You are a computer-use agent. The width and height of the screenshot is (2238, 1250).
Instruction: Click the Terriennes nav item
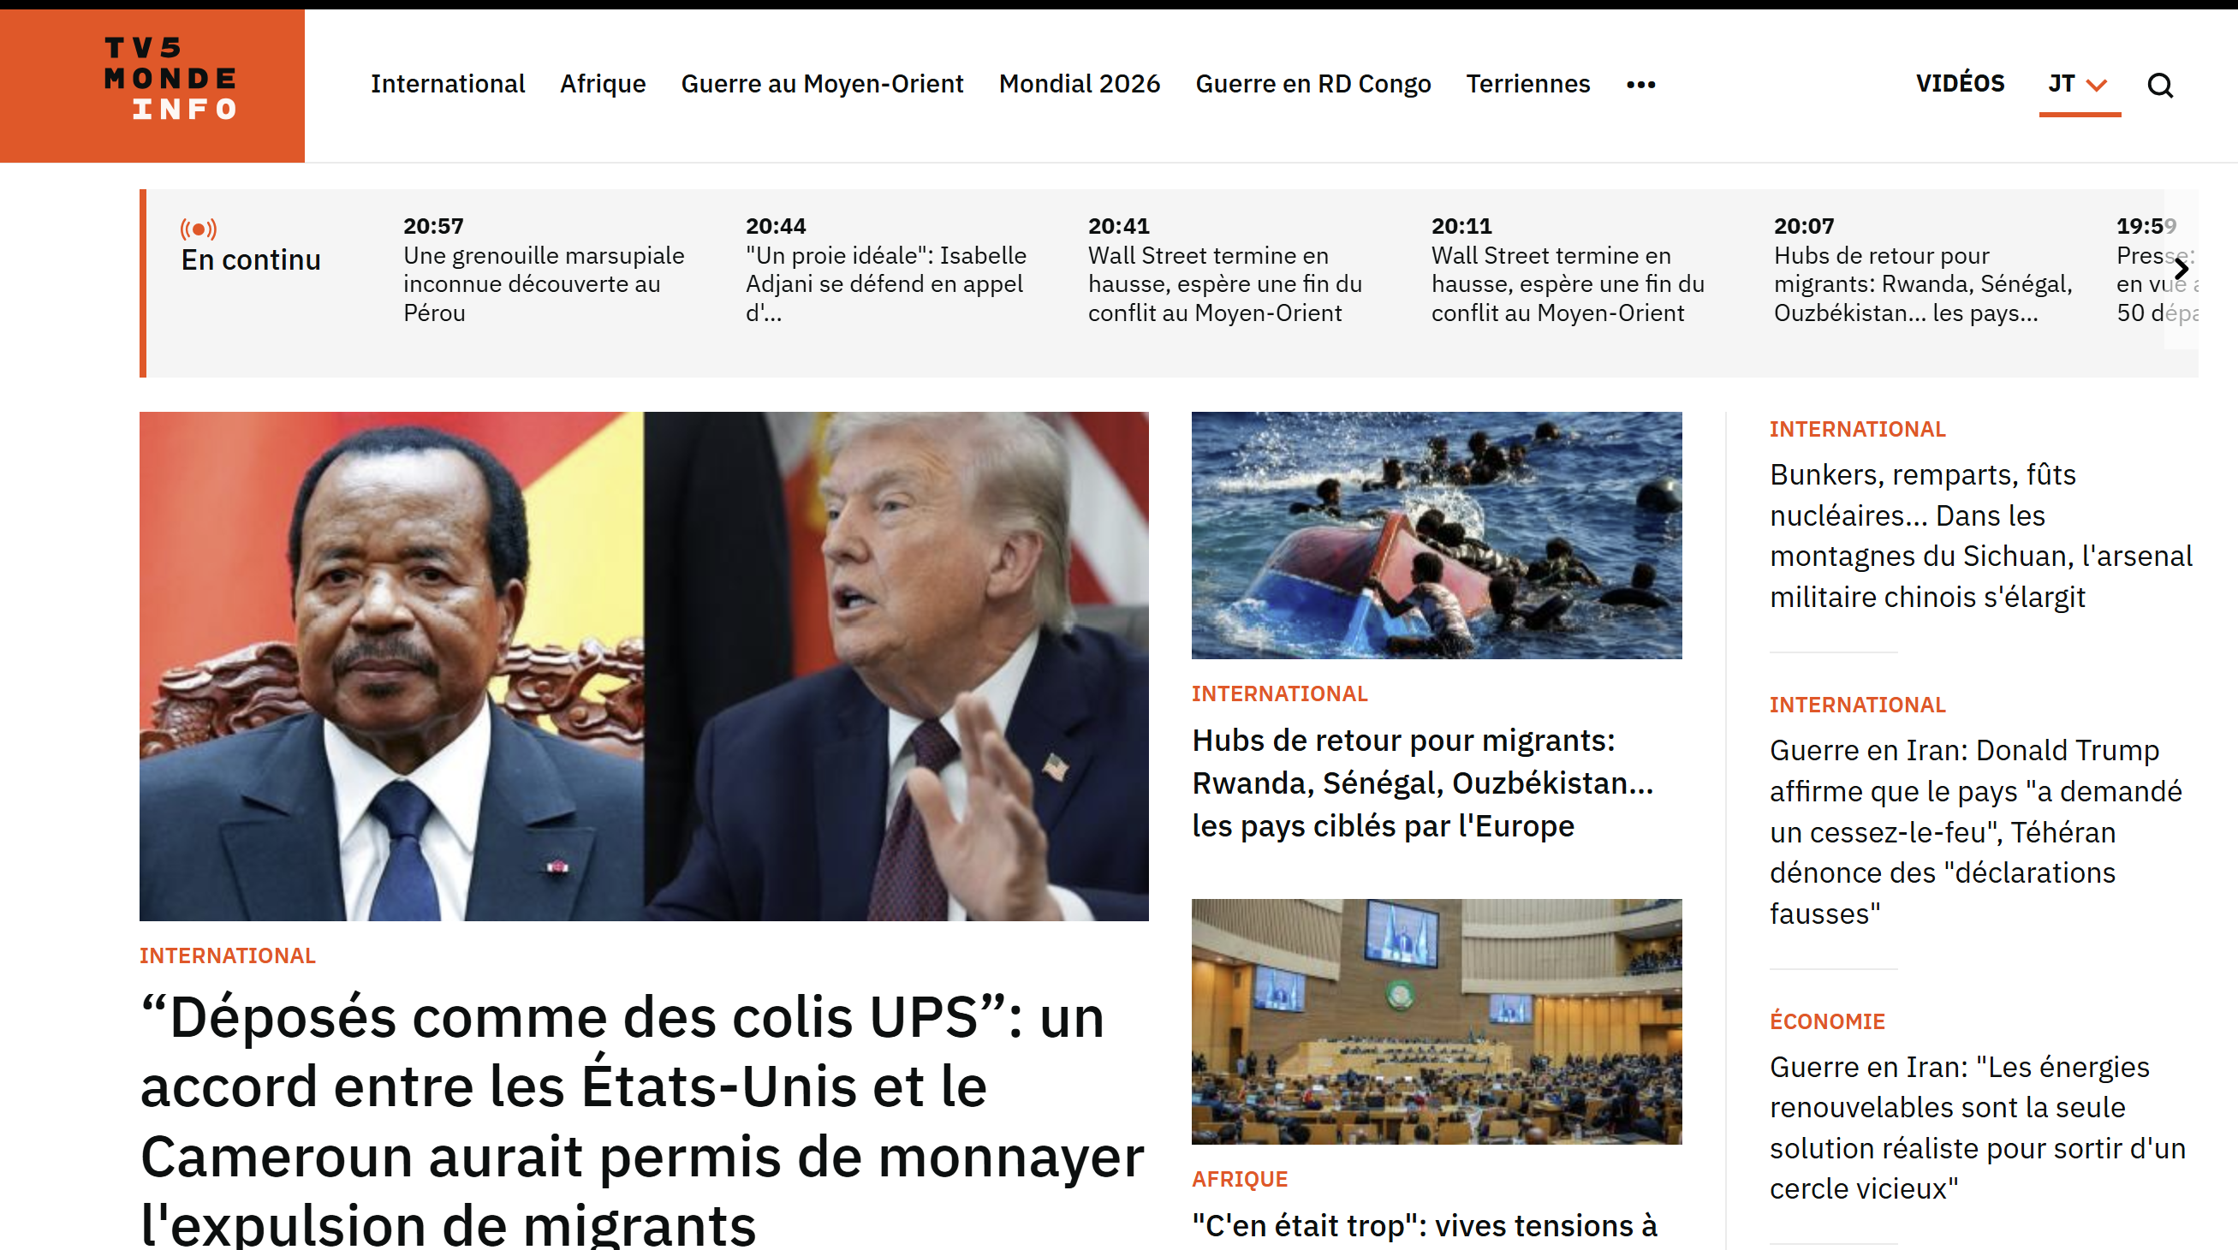point(1527,83)
